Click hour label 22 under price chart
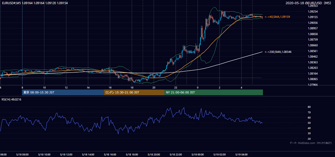Screen dimensions: 335x157 pyautogui.click(x=176, y=87)
